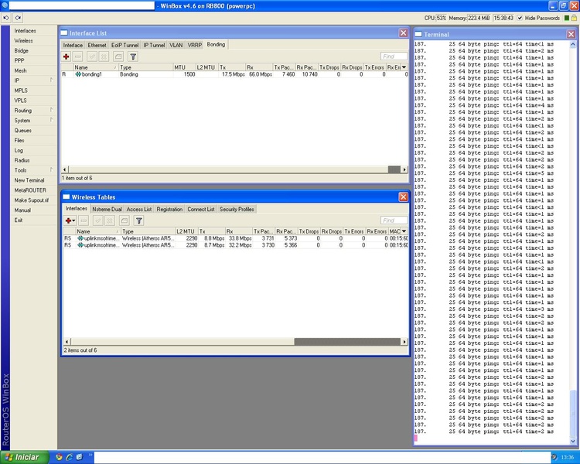Click the remove minus button in Interface List
This screenshot has height=464, width=580.
[77, 56]
